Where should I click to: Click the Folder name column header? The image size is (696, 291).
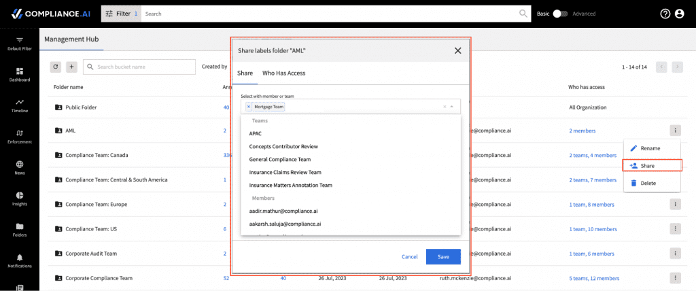tap(69, 87)
